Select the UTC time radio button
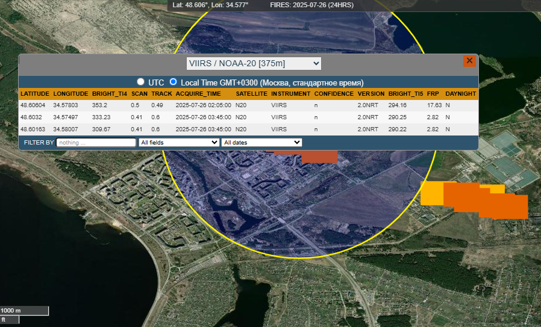 click(x=140, y=82)
